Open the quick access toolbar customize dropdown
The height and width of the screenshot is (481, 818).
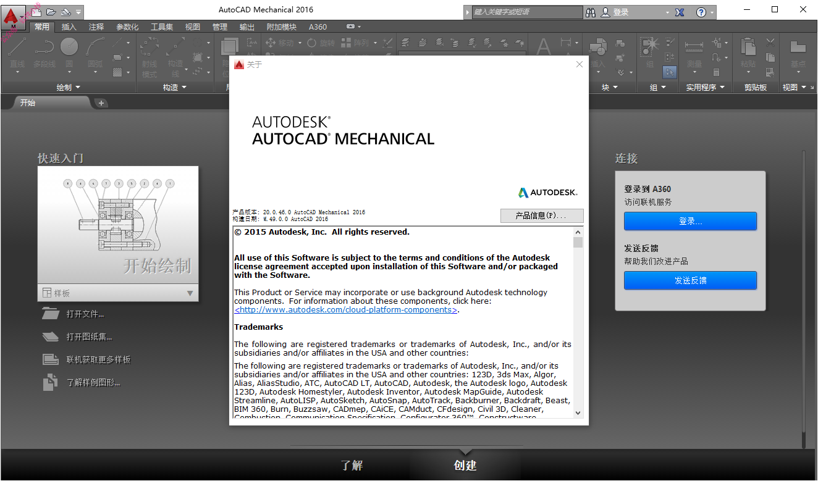coord(78,12)
